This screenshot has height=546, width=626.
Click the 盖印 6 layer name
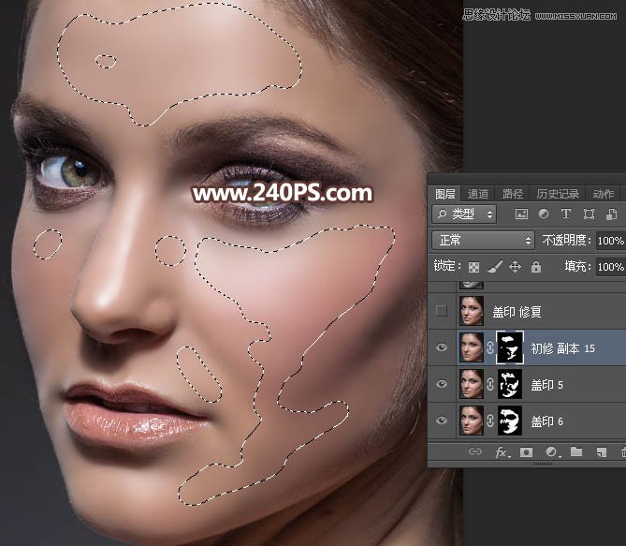tap(546, 421)
